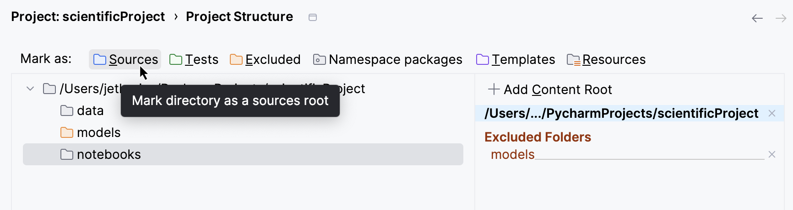Remove scientificProject content root entry
The image size is (793, 210).
click(x=772, y=113)
